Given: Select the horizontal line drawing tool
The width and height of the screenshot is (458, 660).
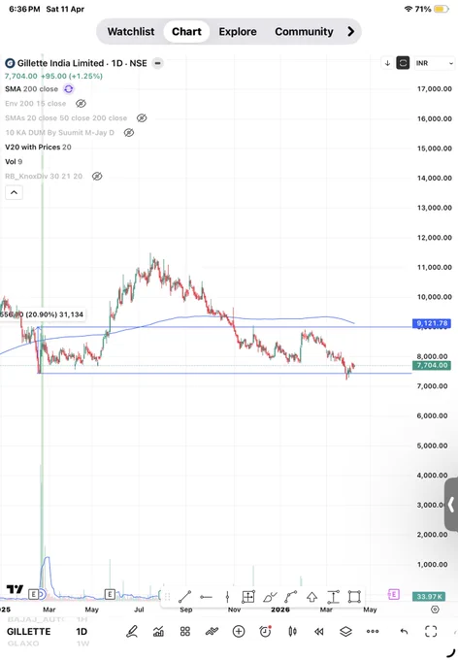Looking at the screenshot, I should 206,597.
